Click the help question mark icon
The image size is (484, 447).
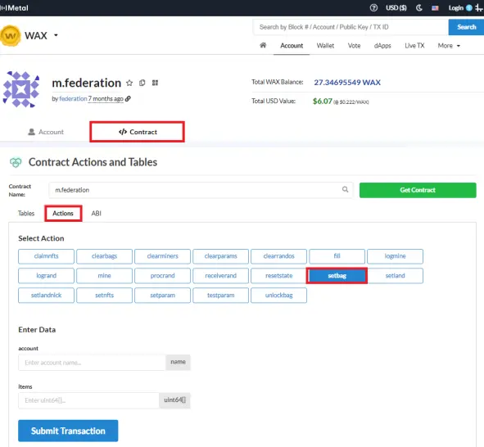[373, 7]
